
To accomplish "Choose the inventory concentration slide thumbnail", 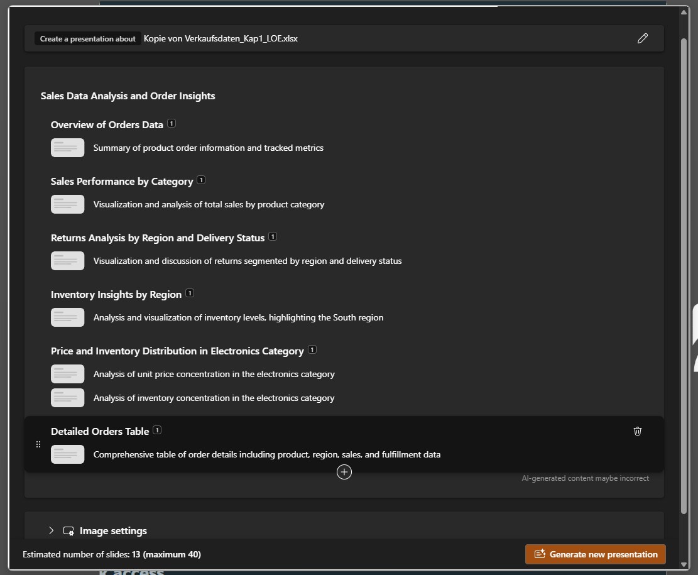I will point(67,398).
